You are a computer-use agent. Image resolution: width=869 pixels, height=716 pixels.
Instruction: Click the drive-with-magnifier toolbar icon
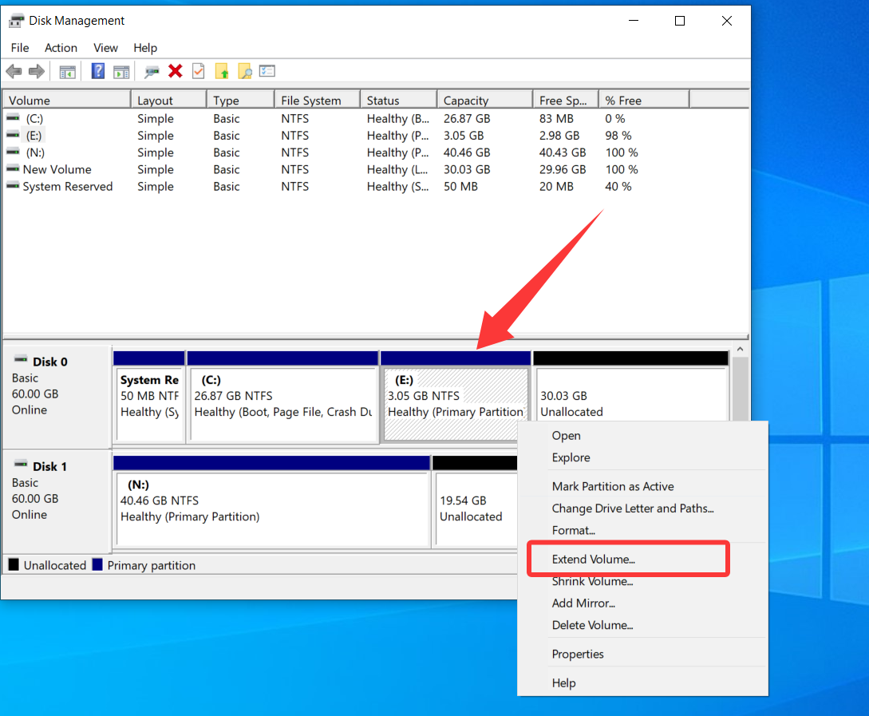(x=152, y=72)
